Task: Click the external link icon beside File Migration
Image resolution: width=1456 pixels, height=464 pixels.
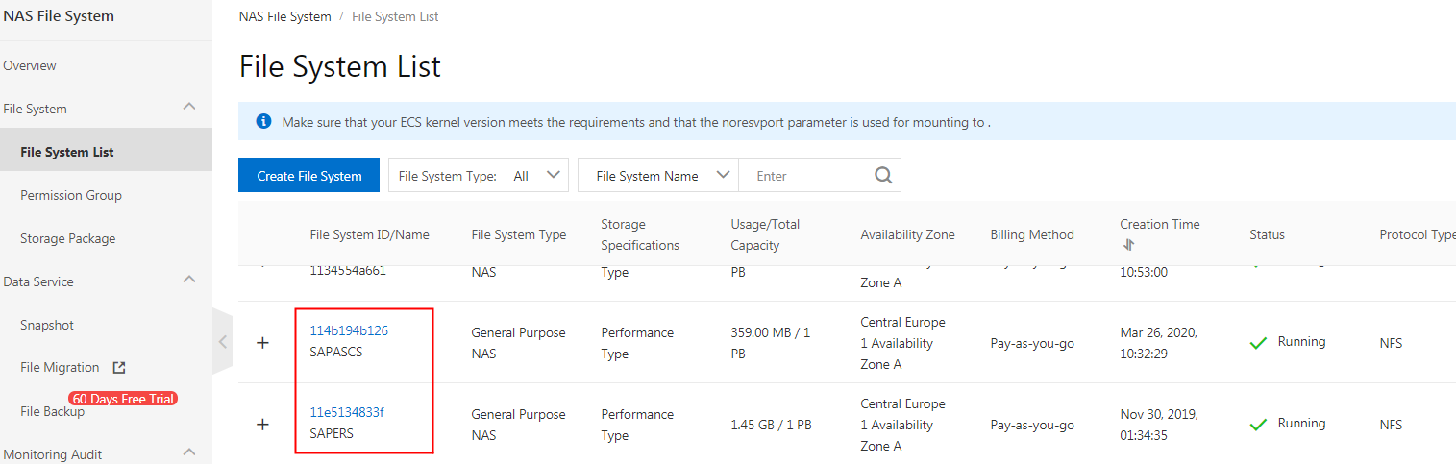Action: click(119, 367)
